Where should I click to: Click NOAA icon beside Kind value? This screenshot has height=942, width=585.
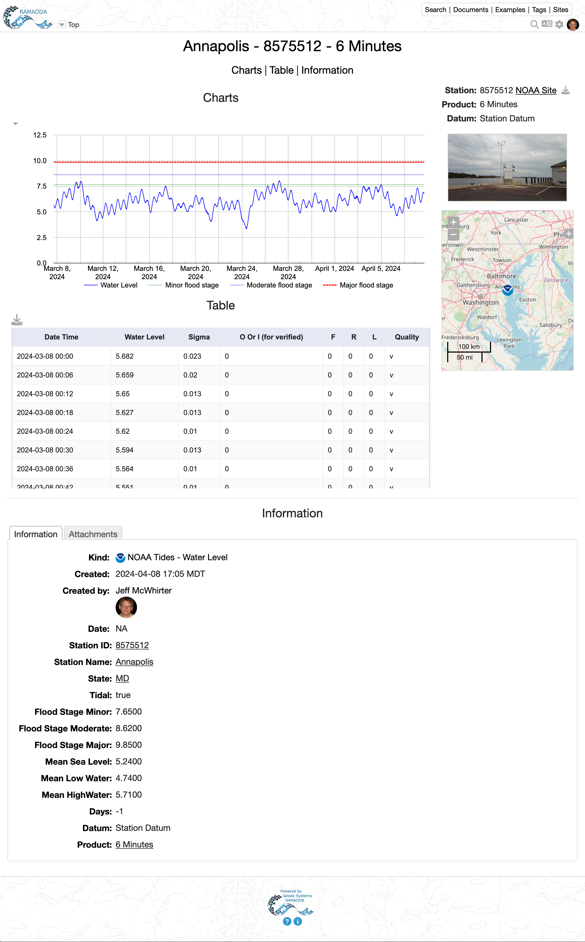pyautogui.click(x=120, y=558)
